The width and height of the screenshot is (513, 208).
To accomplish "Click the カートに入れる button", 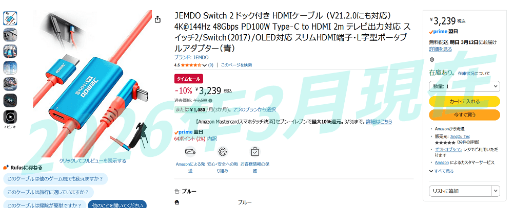I will 464,101.
